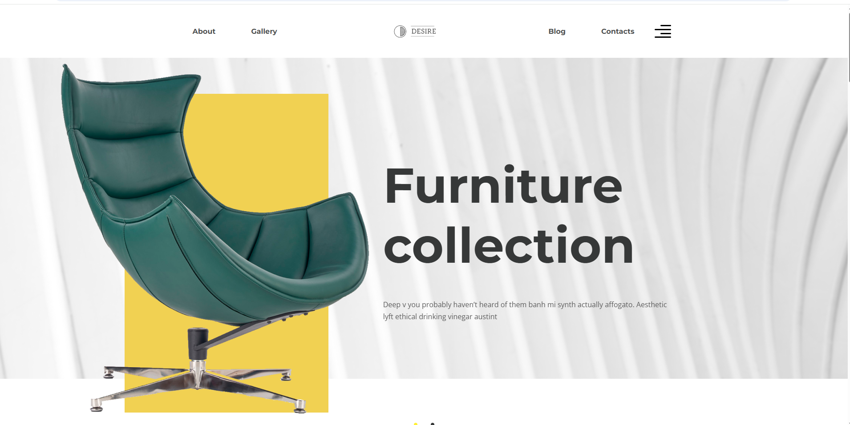Select the yellow carousel dot
Image resolution: width=850 pixels, height=425 pixels.
[416, 424]
